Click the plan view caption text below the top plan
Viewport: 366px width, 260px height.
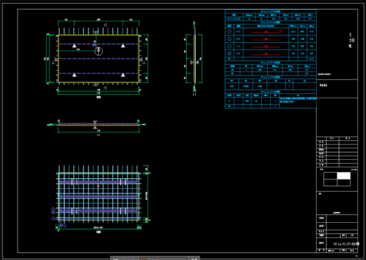(x=99, y=97)
